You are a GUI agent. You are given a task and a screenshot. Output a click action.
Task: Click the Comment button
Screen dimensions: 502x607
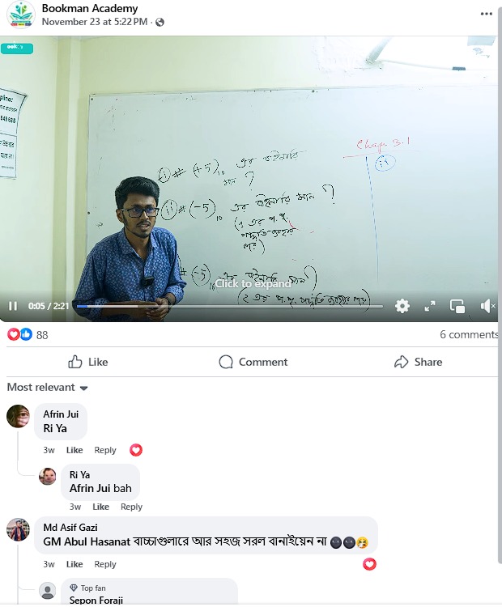pyautogui.click(x=253, y=362)
